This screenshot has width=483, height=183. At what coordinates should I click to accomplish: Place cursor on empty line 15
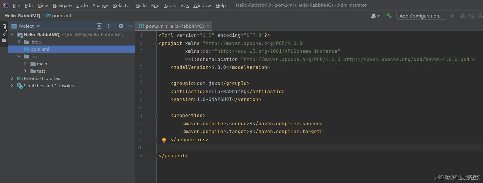[x=320, y=148]
